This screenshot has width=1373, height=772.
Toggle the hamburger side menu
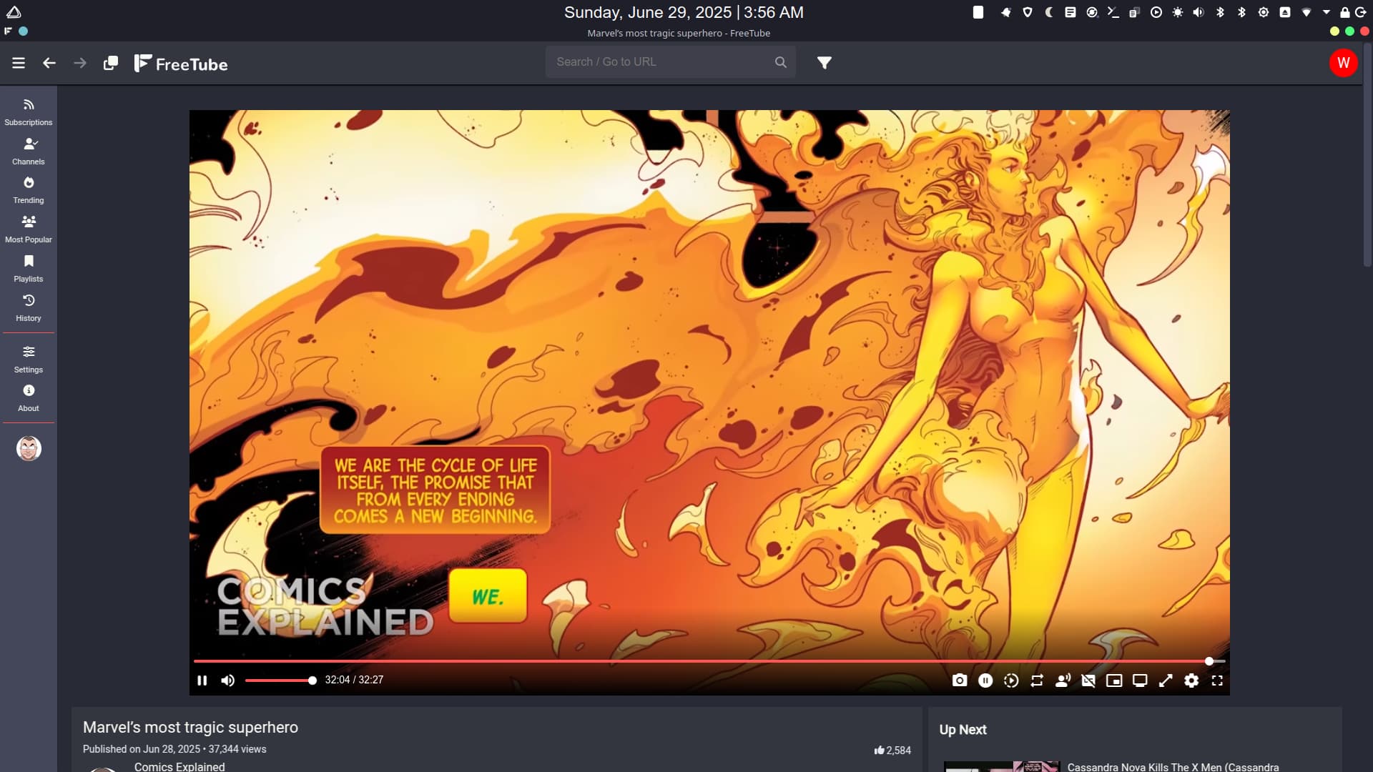pyautogui.click(x=19, y=63)
